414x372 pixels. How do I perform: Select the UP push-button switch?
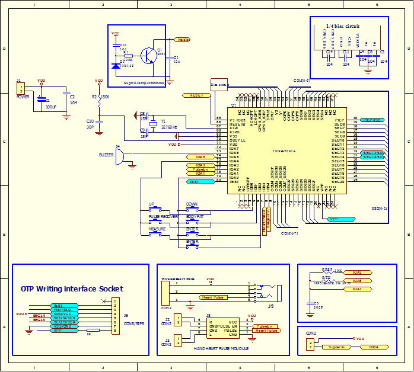pyautogui.click(x=155, y=209)
